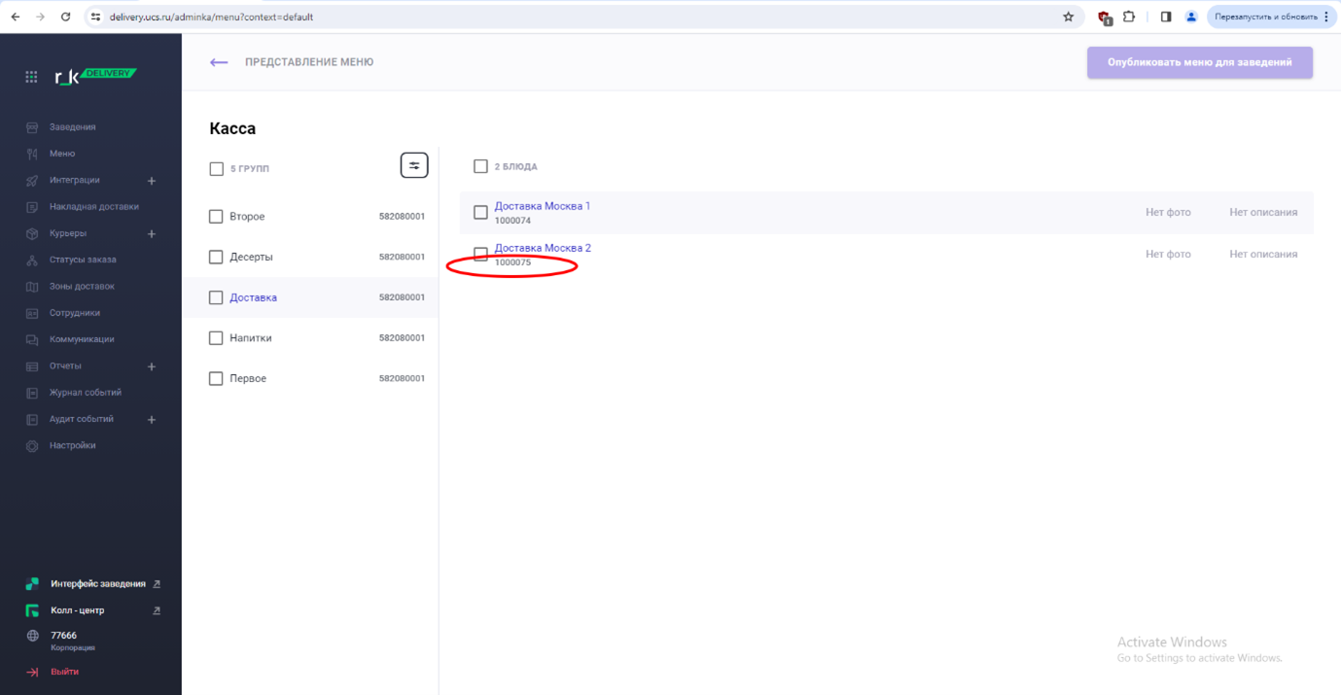Open the browser extensions puzzle icon
The height and width of the screenshot is (695, 1341).
click(x=1129, y=17)
